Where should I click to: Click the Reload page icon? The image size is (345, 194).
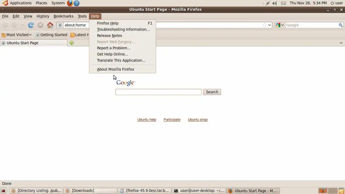click(31, 25)
